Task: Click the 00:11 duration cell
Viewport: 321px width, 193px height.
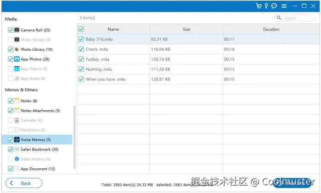Action: tap(229, 39)
